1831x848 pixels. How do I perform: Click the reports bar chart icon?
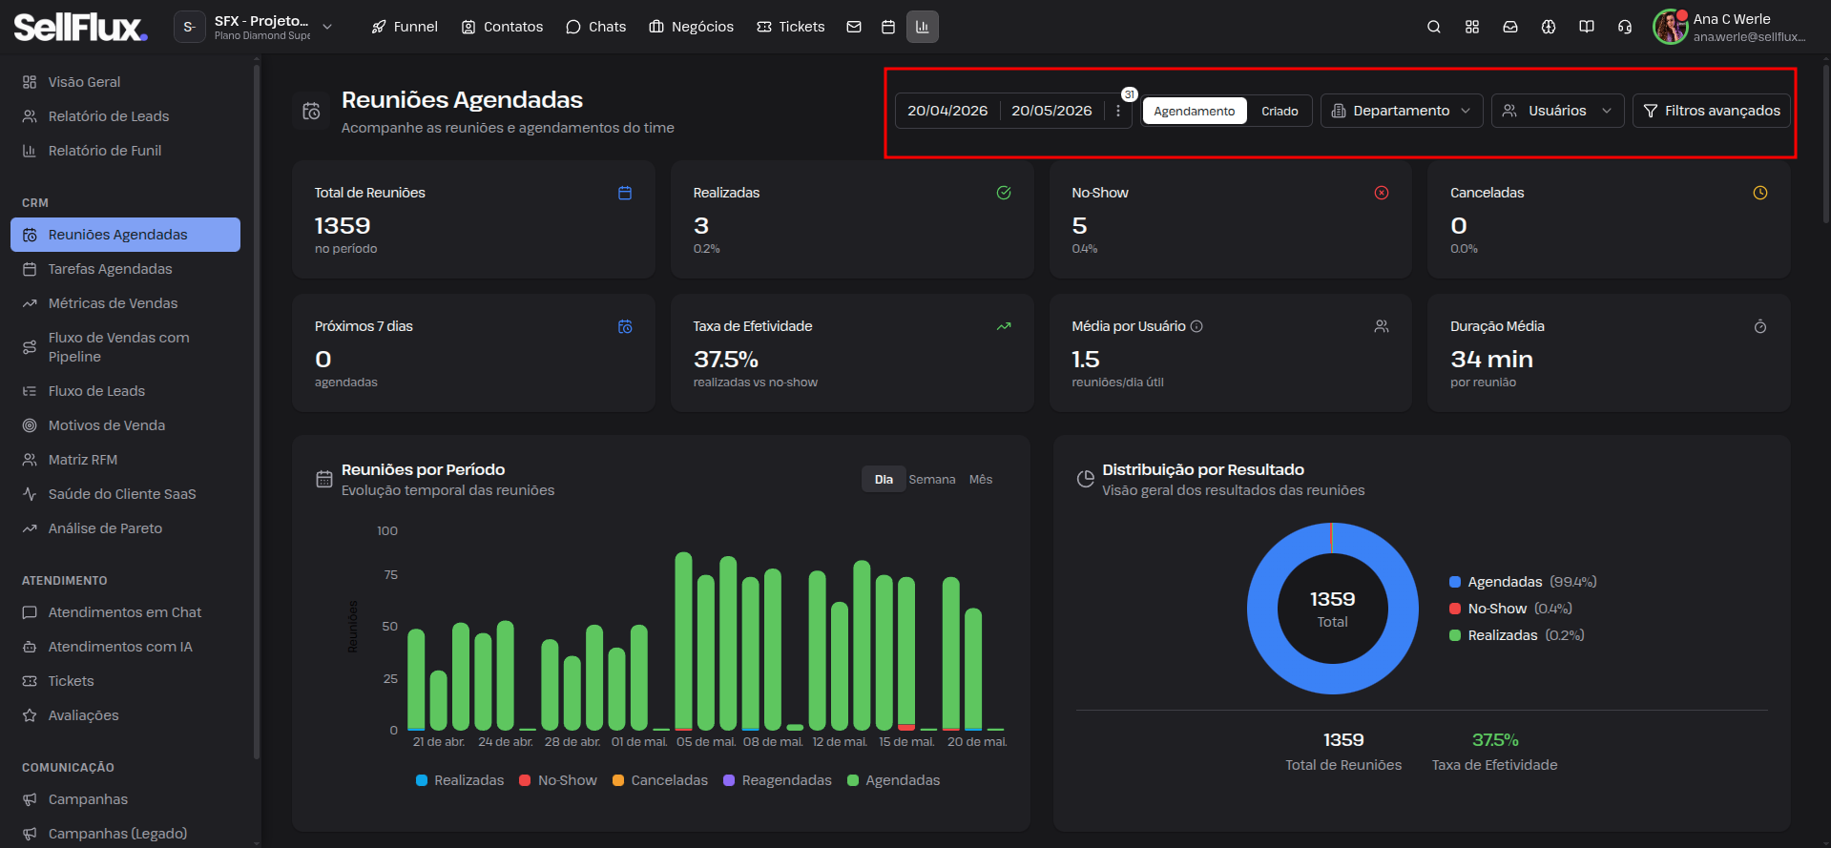coord(923,27)
